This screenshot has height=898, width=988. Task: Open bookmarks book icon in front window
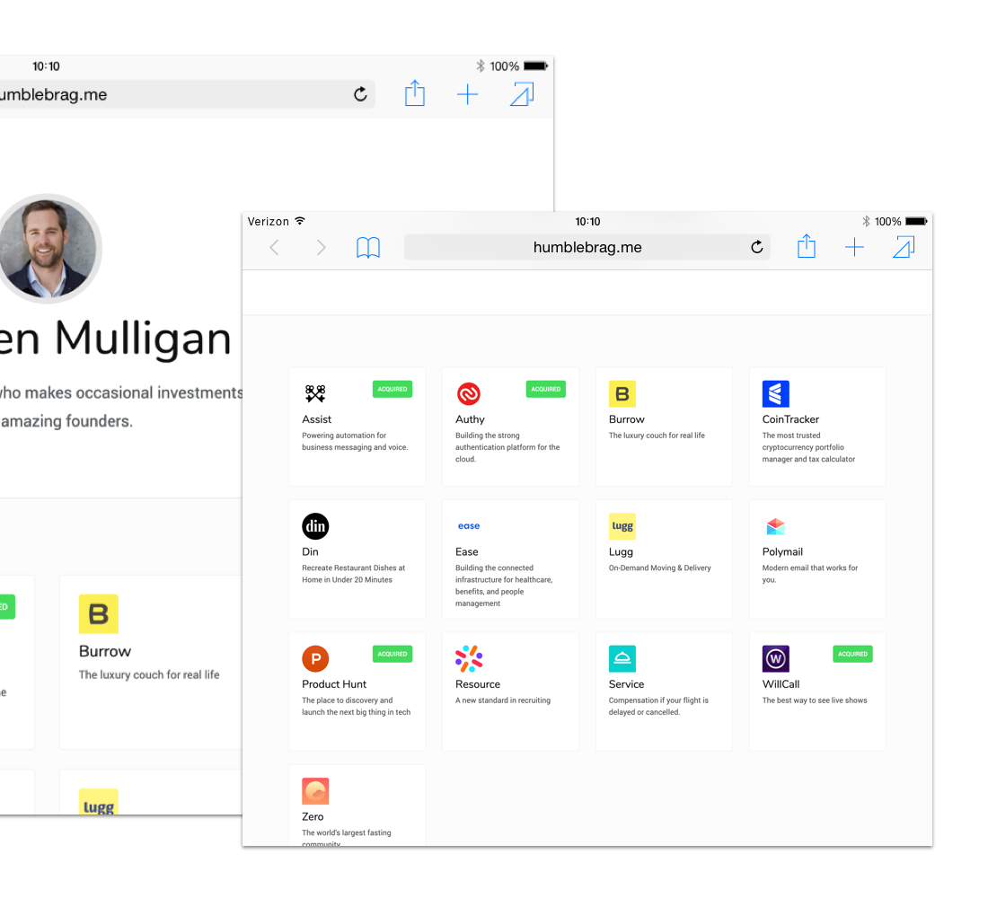coord(368,248)
